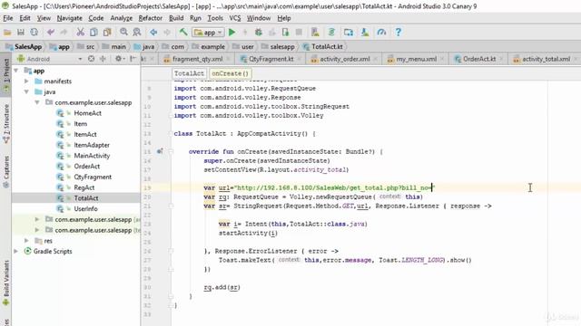Image resolution: width=581 pixels, height=326 pixels.
Task: Click the TotalAct structure breadcrumb
Action: [189, 73]
